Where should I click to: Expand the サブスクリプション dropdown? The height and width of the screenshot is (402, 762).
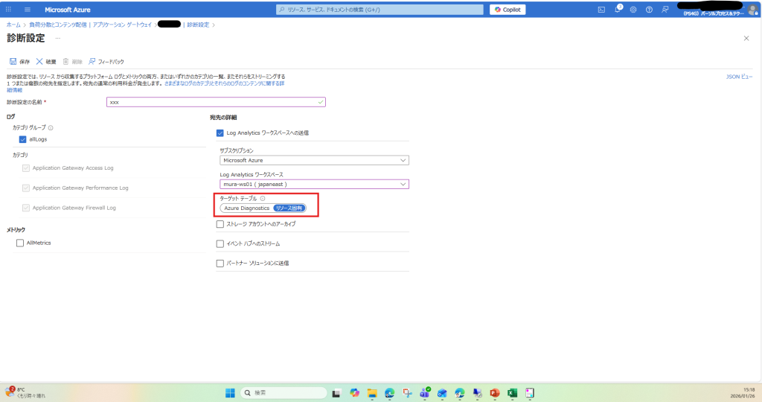pyautogui.click(x=315, y=160)
